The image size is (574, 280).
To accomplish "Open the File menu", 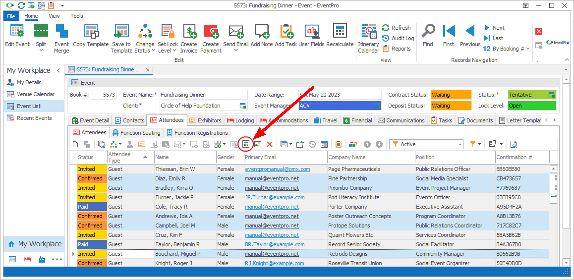I will (x=11, y=16).
